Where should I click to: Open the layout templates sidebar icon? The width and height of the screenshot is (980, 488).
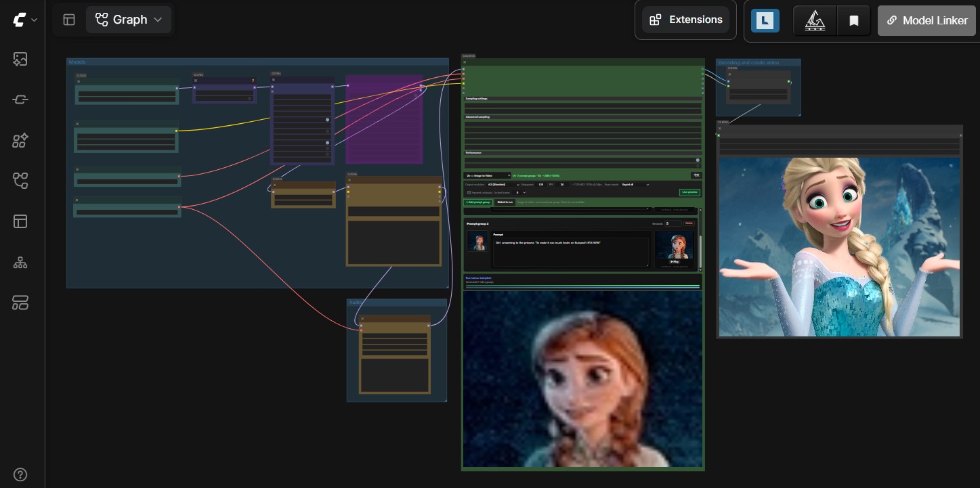click(x=20, y=221)
